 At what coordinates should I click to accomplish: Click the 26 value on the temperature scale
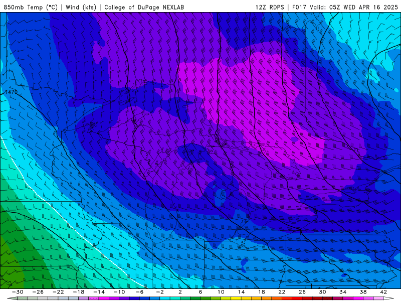[x=302, y=292]
